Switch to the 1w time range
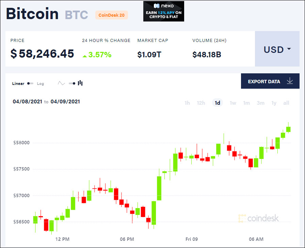Screen dimensions: 305x248 click(x=233, y=103)
